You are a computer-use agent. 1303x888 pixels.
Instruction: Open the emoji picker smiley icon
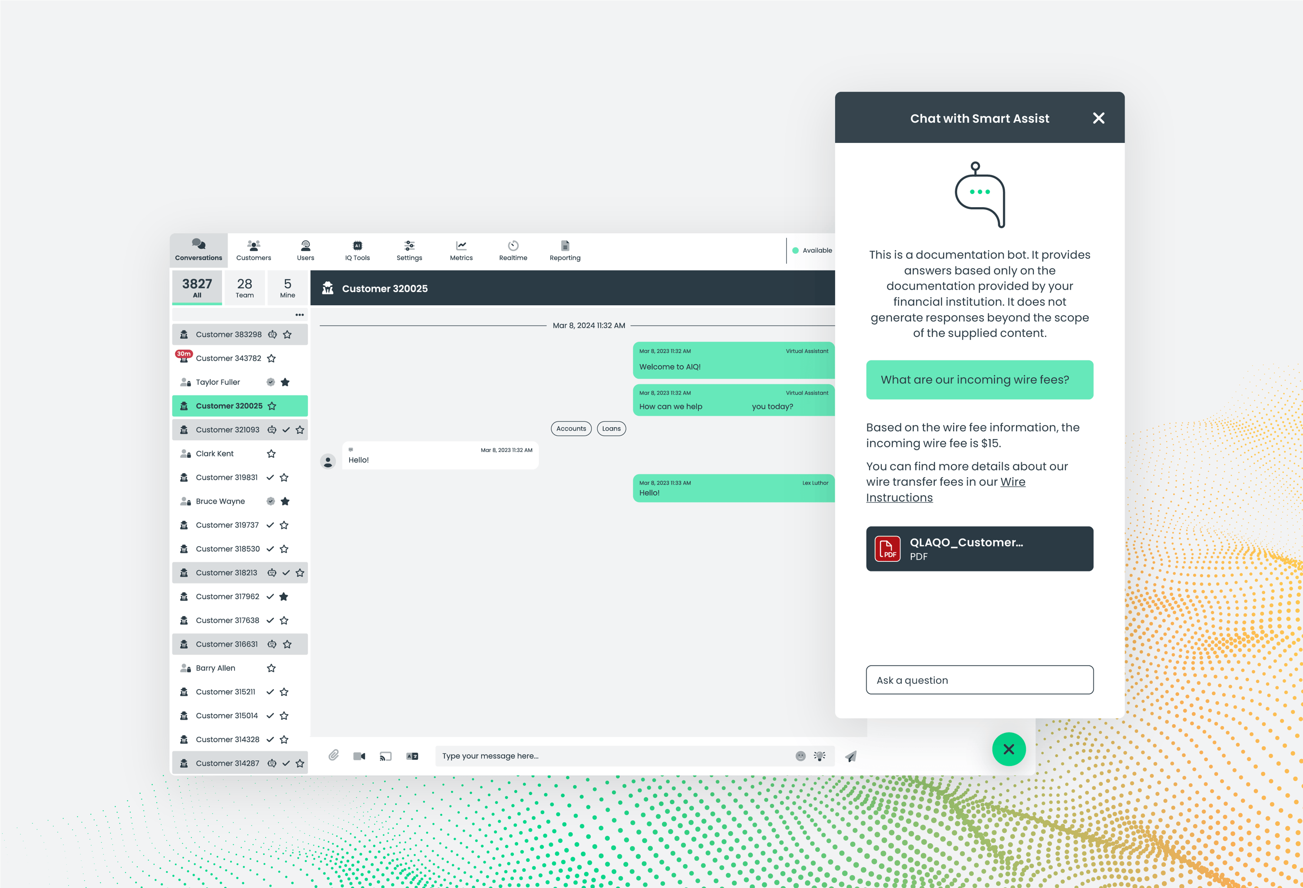pyautogui.click(x=800, y=756)
